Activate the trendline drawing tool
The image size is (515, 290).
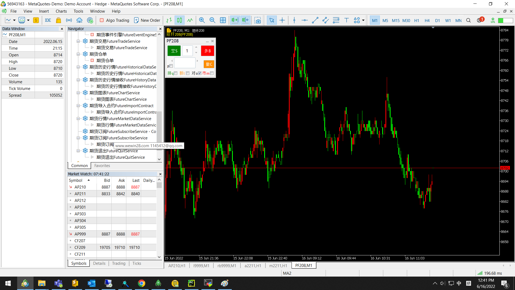(315, 20)
